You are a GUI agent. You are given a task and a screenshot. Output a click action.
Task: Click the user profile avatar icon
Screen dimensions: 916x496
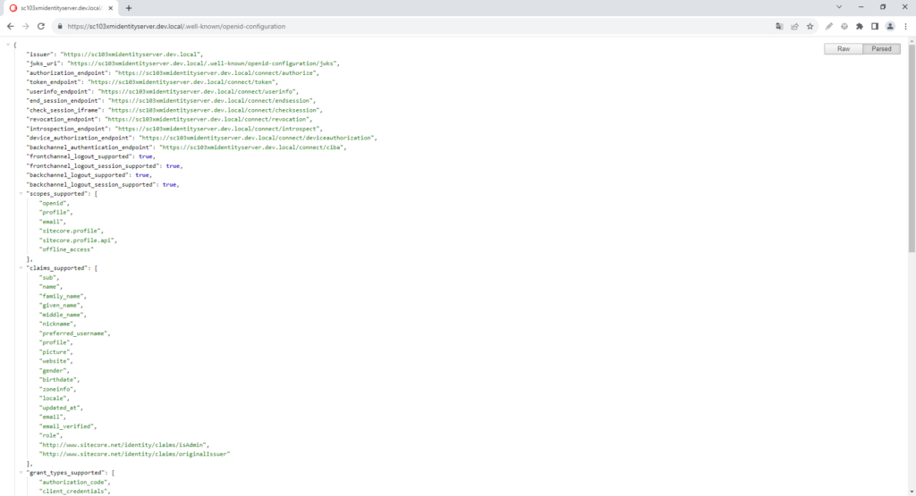point(890,26)
